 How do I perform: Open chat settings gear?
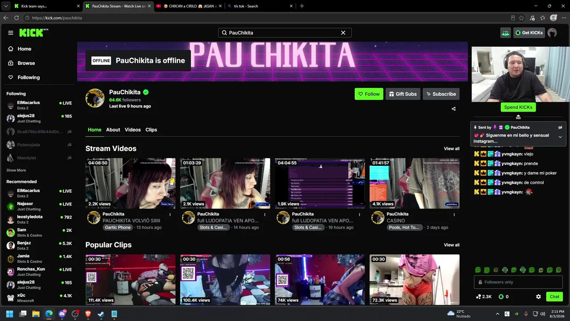pyautogui.click(x=538, y=296)
